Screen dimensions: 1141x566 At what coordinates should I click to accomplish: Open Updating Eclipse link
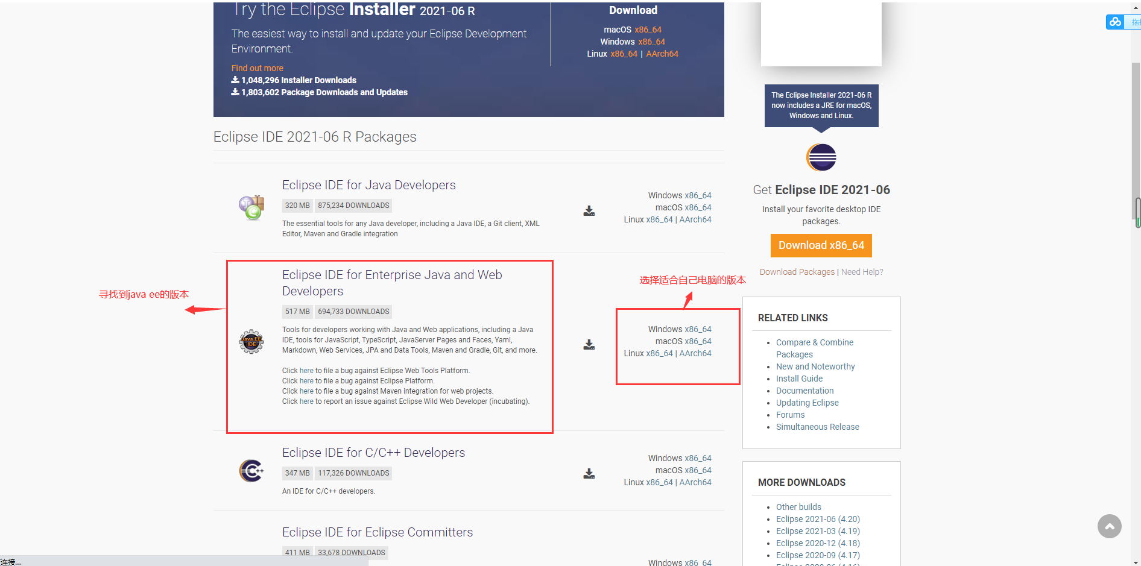click(807, 403)
